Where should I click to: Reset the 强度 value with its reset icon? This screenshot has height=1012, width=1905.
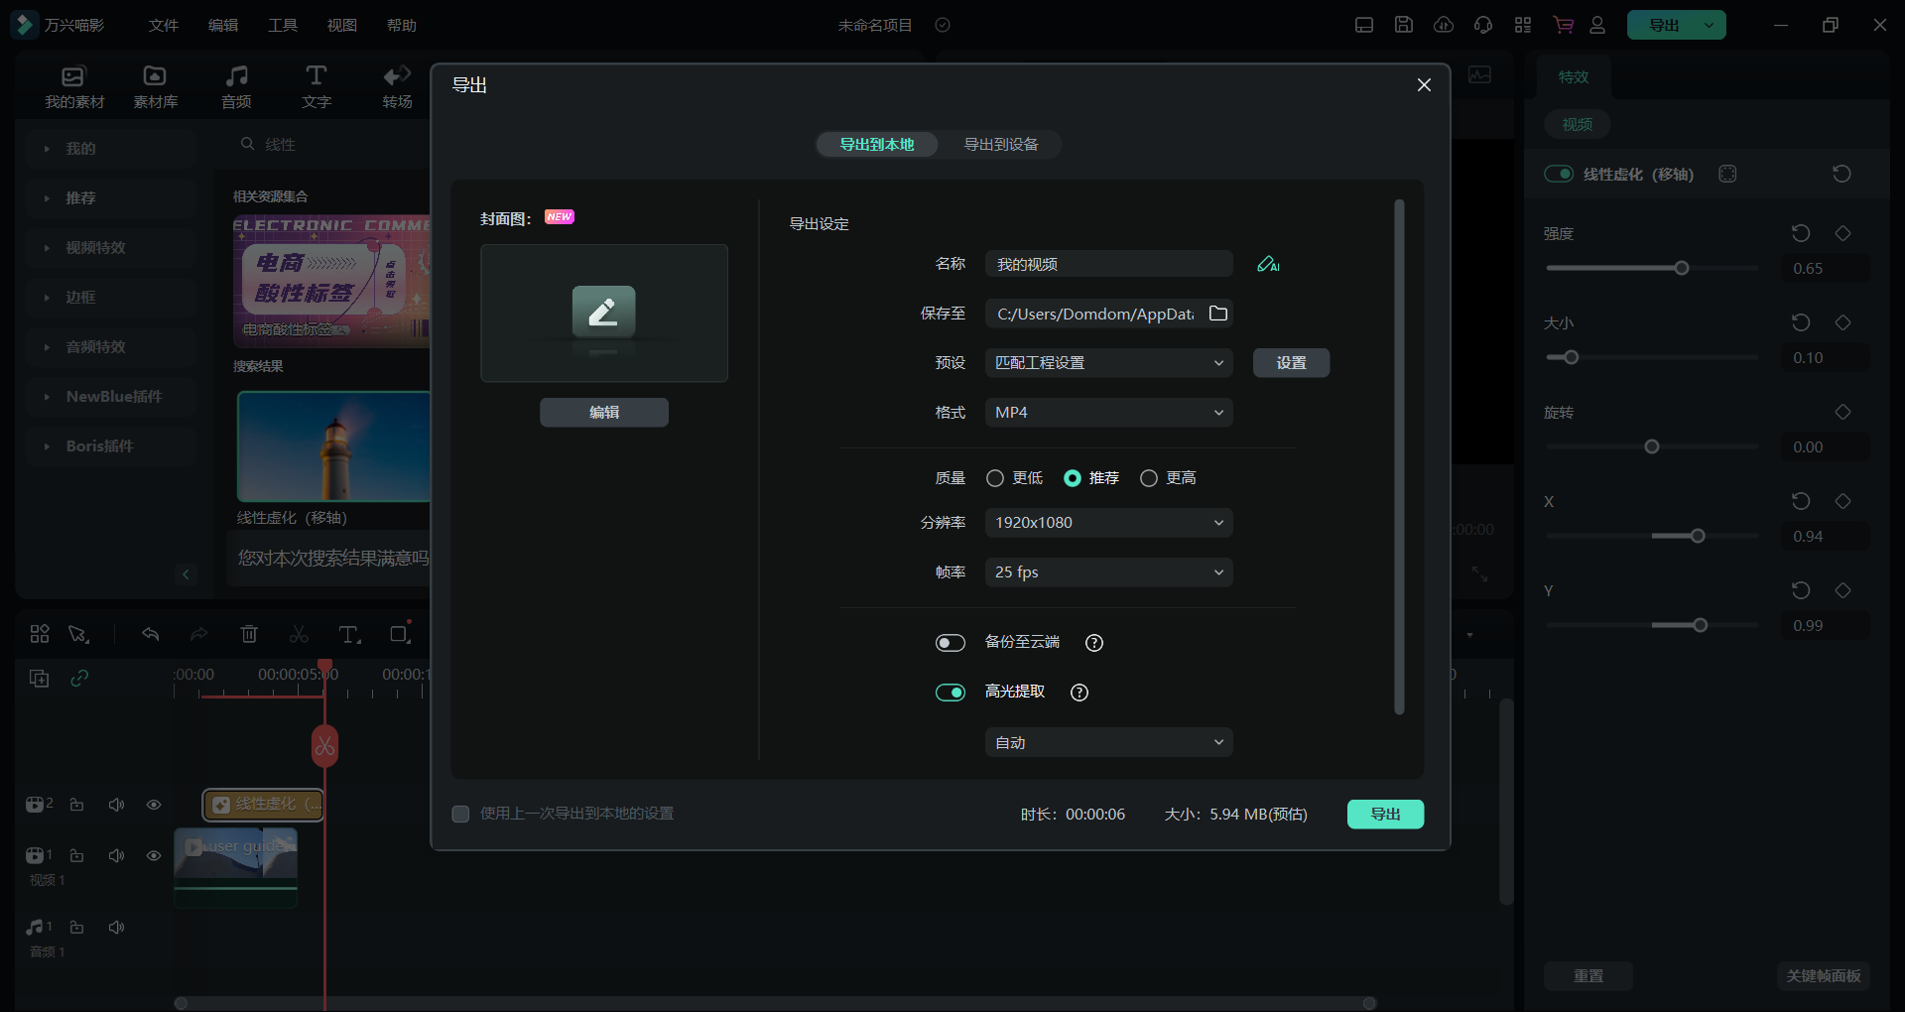(1801, 233)
